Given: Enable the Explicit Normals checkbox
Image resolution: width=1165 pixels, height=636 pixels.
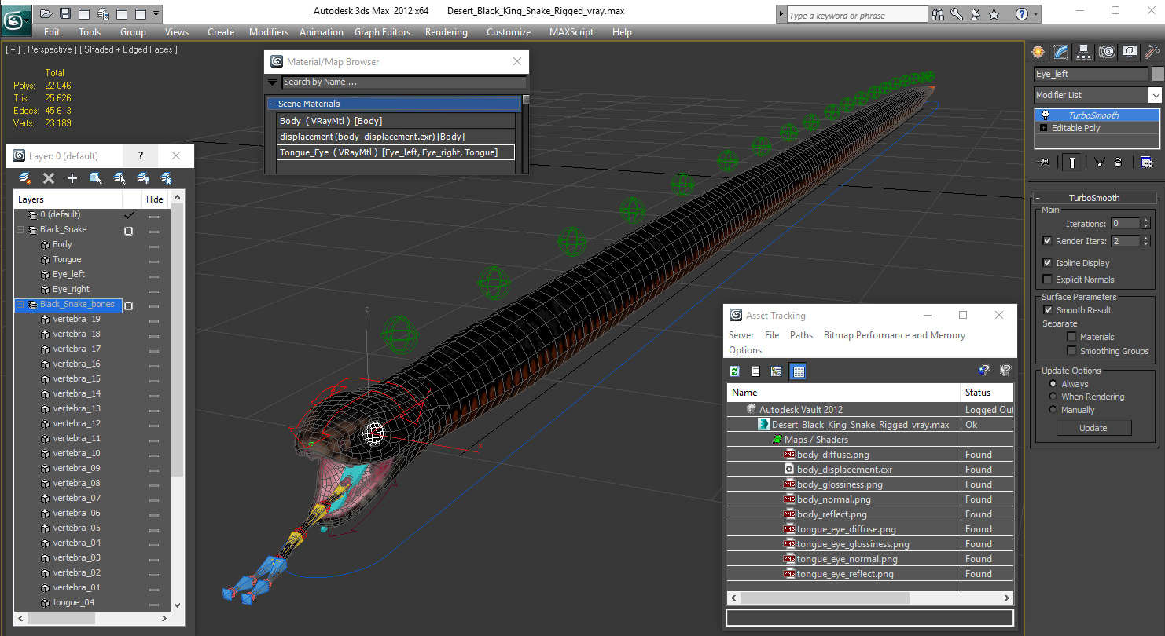Looking at the screenshot, I should tap(1047, 280).
